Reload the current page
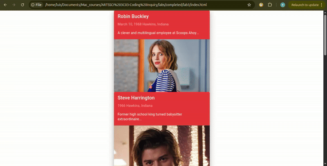This screenshot has height=166, width=327. point(22,5)
